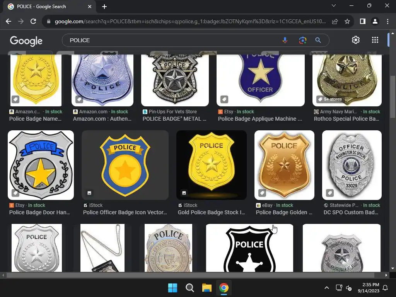Click 'Gold Police Badge Stock I...' link

[212, 212]
